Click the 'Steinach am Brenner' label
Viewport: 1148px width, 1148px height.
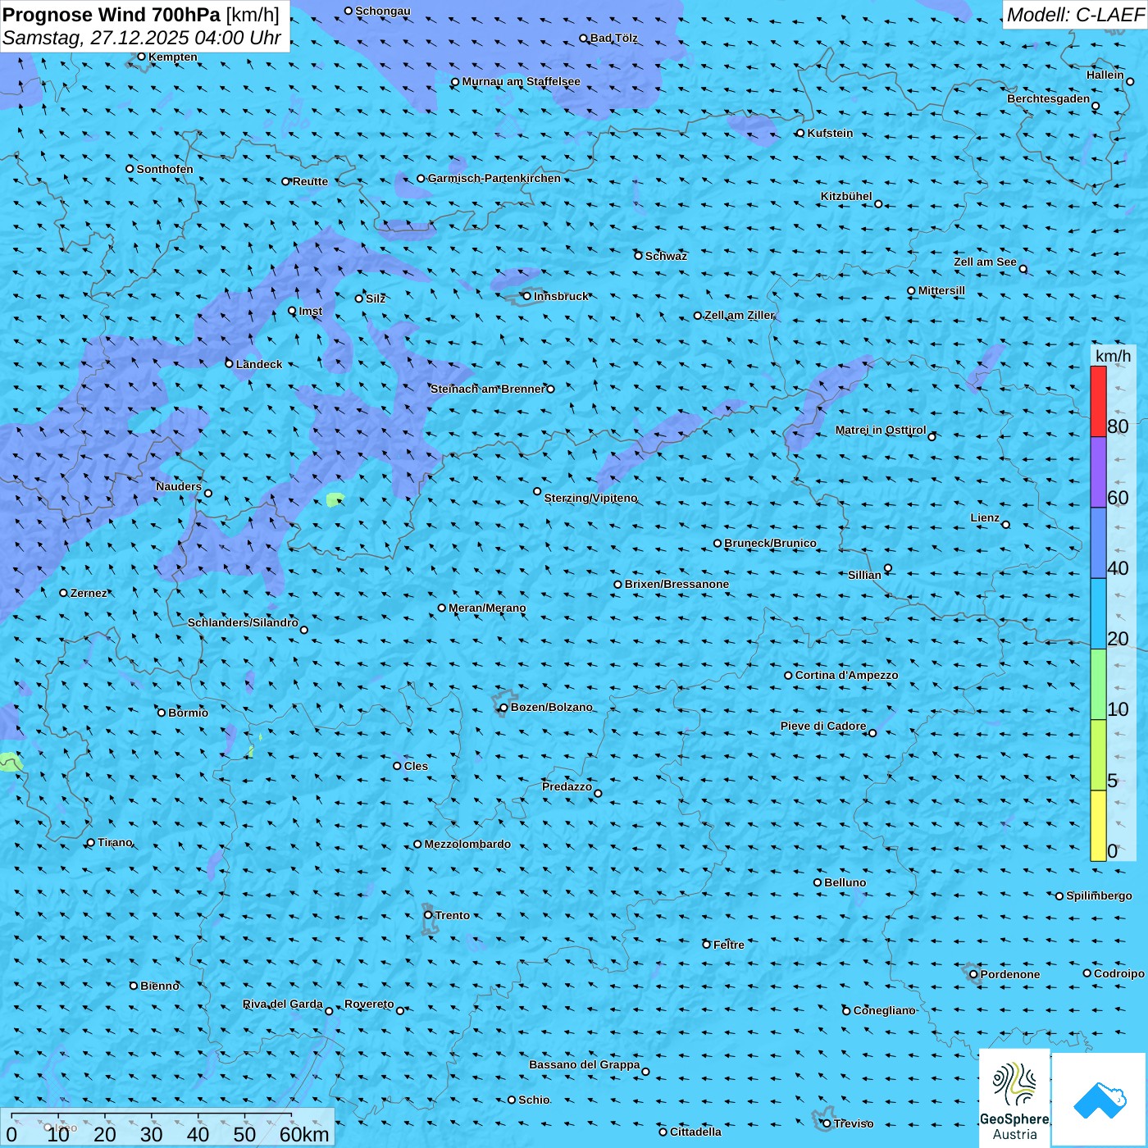coord(487,389)
